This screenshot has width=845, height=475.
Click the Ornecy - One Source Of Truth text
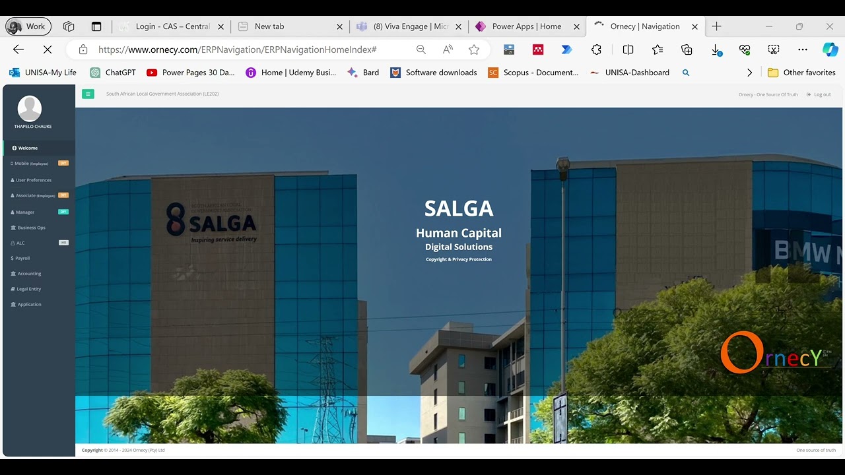pyautogui.click(x=768, y=94)
